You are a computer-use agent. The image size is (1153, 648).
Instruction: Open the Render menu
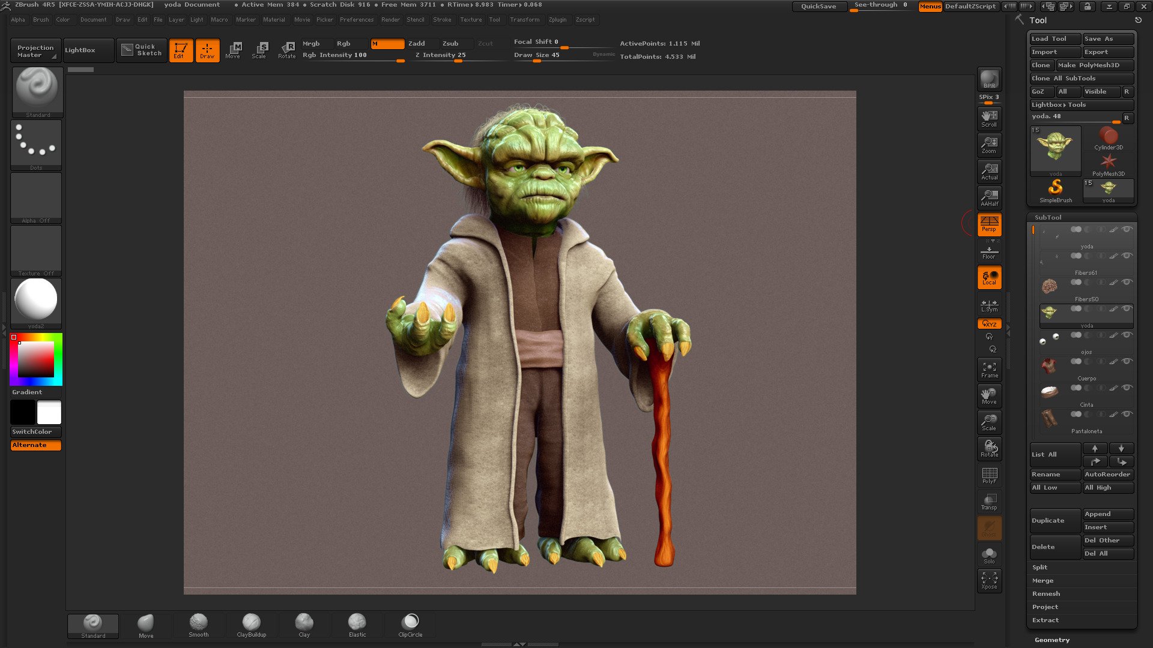click(x=390, y=20)
